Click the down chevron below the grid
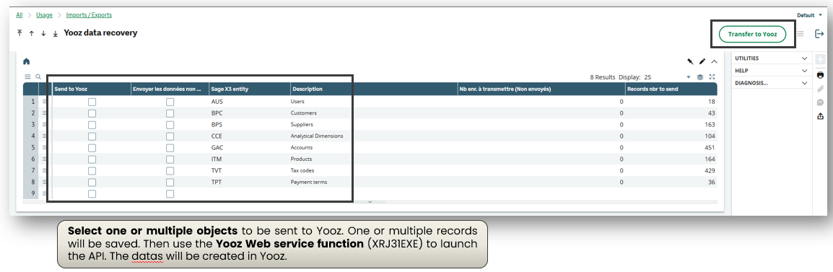833x272 pixels. tap(370, 202)
